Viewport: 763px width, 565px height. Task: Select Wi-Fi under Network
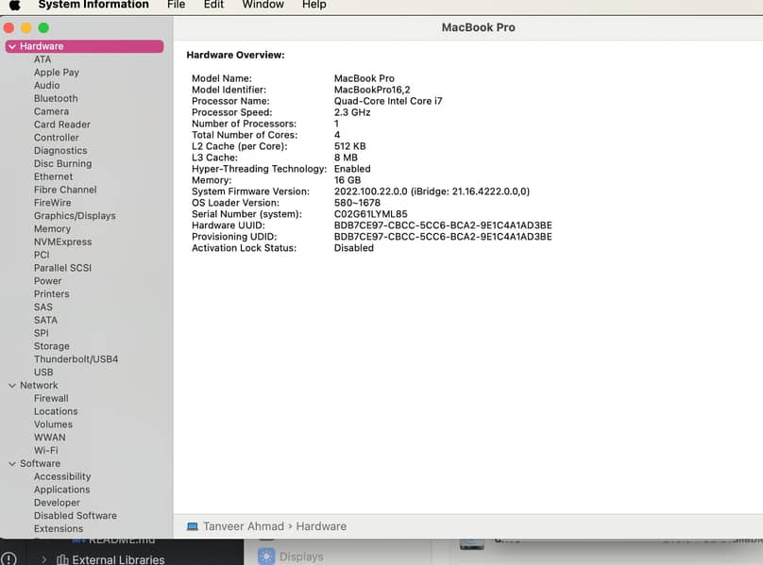tap(45, 451)
